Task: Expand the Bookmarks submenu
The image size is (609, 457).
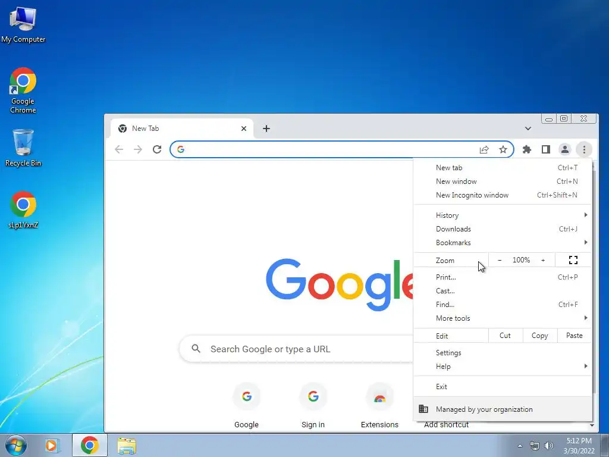Action: pyautogui.click(x=503, y=243)
